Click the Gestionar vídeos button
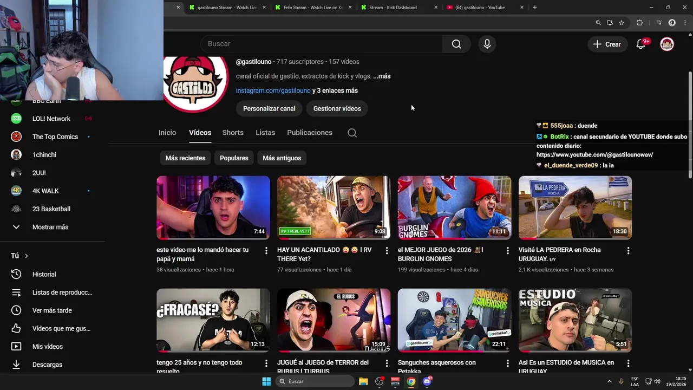This screenshot has height=390, width=693. click(x=337, y=109)
